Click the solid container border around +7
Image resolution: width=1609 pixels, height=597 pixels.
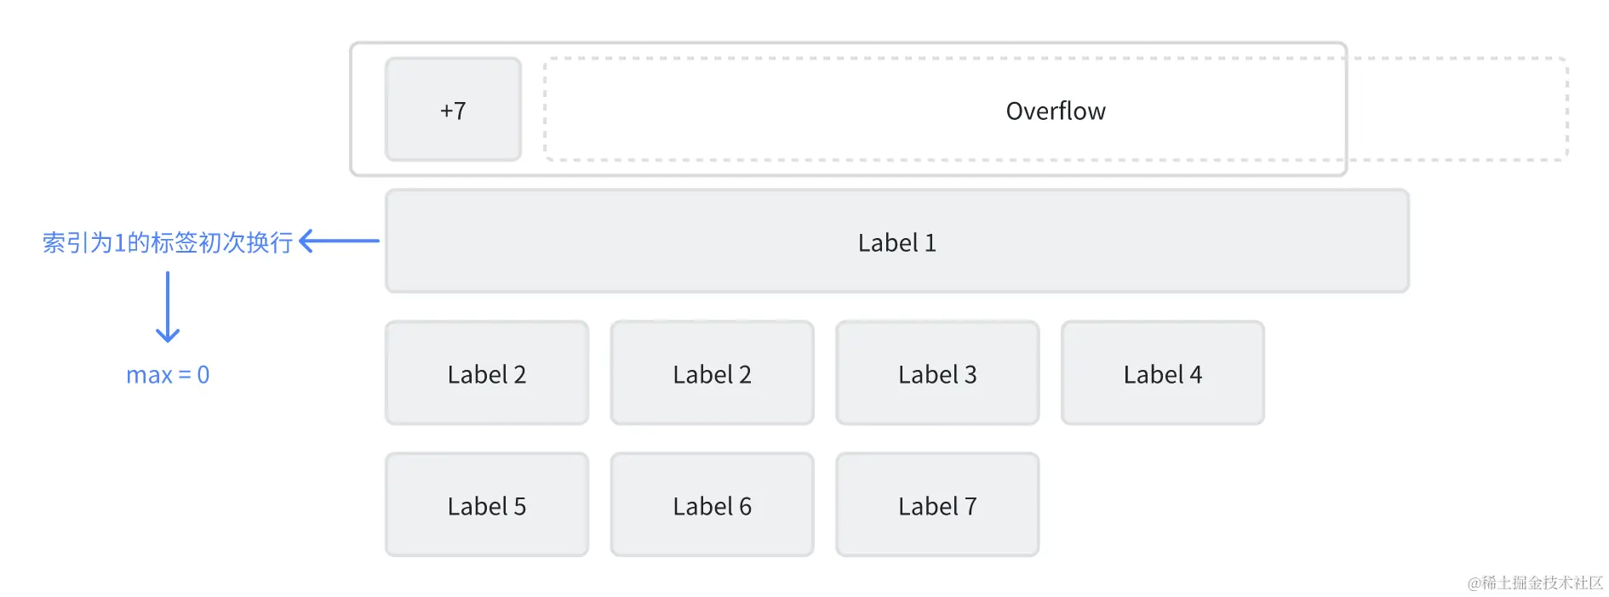(352, 109)
